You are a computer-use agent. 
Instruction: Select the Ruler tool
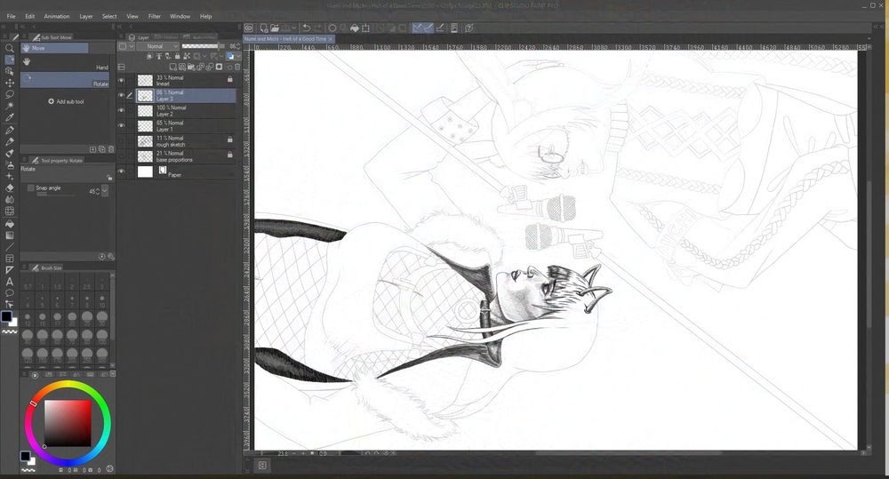pos(9,270)
